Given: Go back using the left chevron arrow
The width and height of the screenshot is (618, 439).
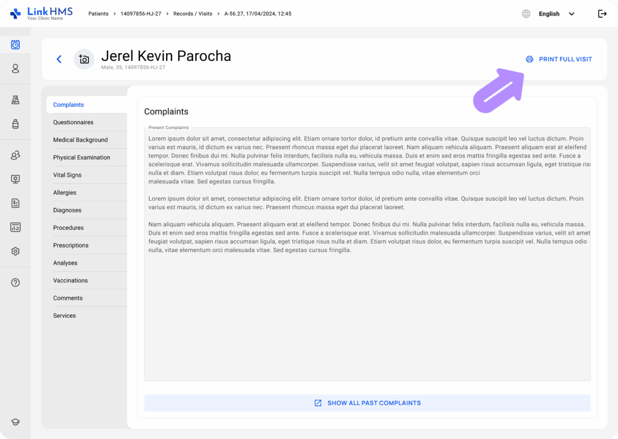Looking at the screenshot, I should click(x=59, y=59).
